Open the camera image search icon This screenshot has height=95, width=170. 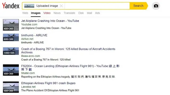point(156,6)
